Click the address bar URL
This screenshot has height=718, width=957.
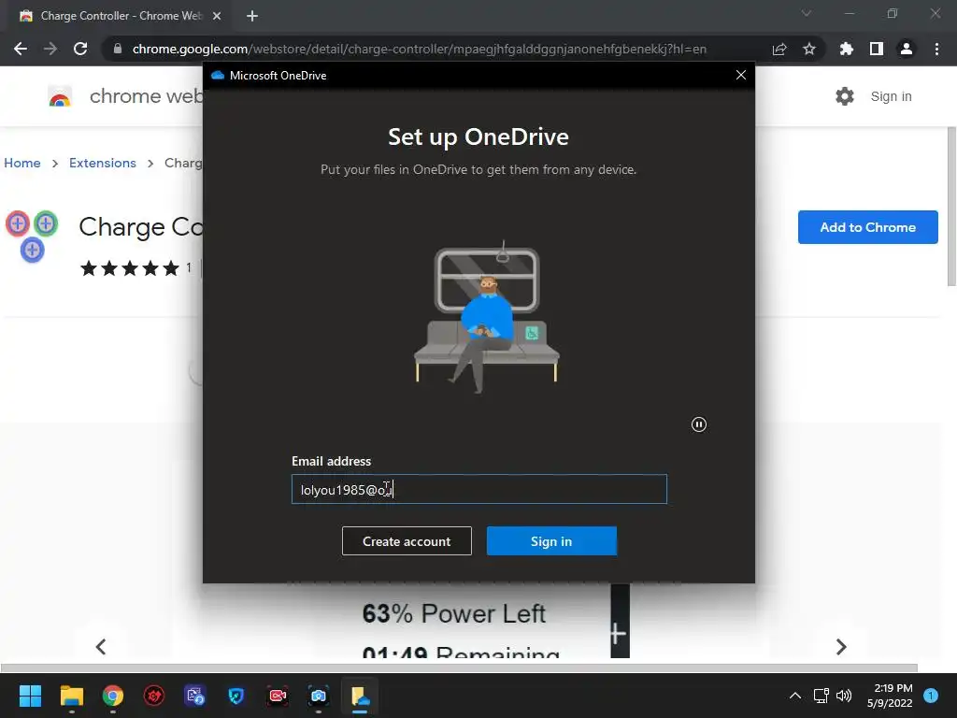(420, 49)
